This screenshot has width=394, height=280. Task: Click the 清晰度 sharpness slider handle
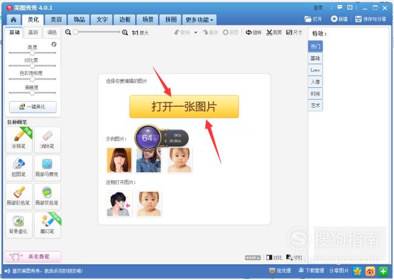(x=32, y=93)
